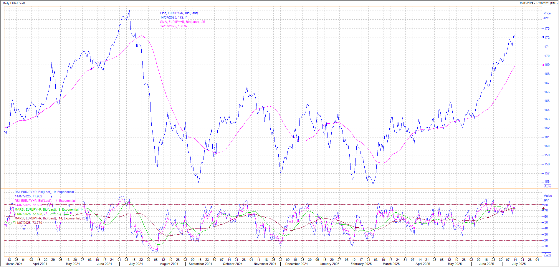Image resolution: width=559 pixels, height=267 pixels.
Task: Select the dark red MARSI 14 Exponential 25 legend
Action: [x=50, y=219]
